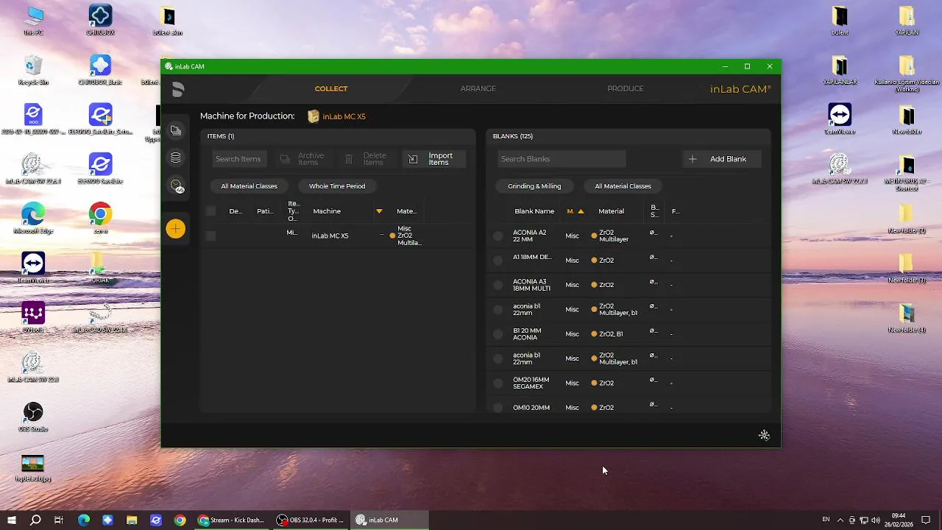Select the YAPILANLAR archive on desktop
This screenshot has width=942, height=530.
[840, 69]
